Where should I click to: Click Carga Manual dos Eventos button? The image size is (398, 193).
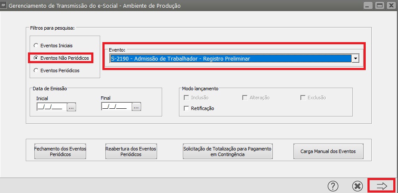click(328, 151)
